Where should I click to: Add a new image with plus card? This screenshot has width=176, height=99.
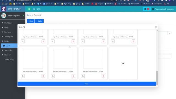(123, 64)
